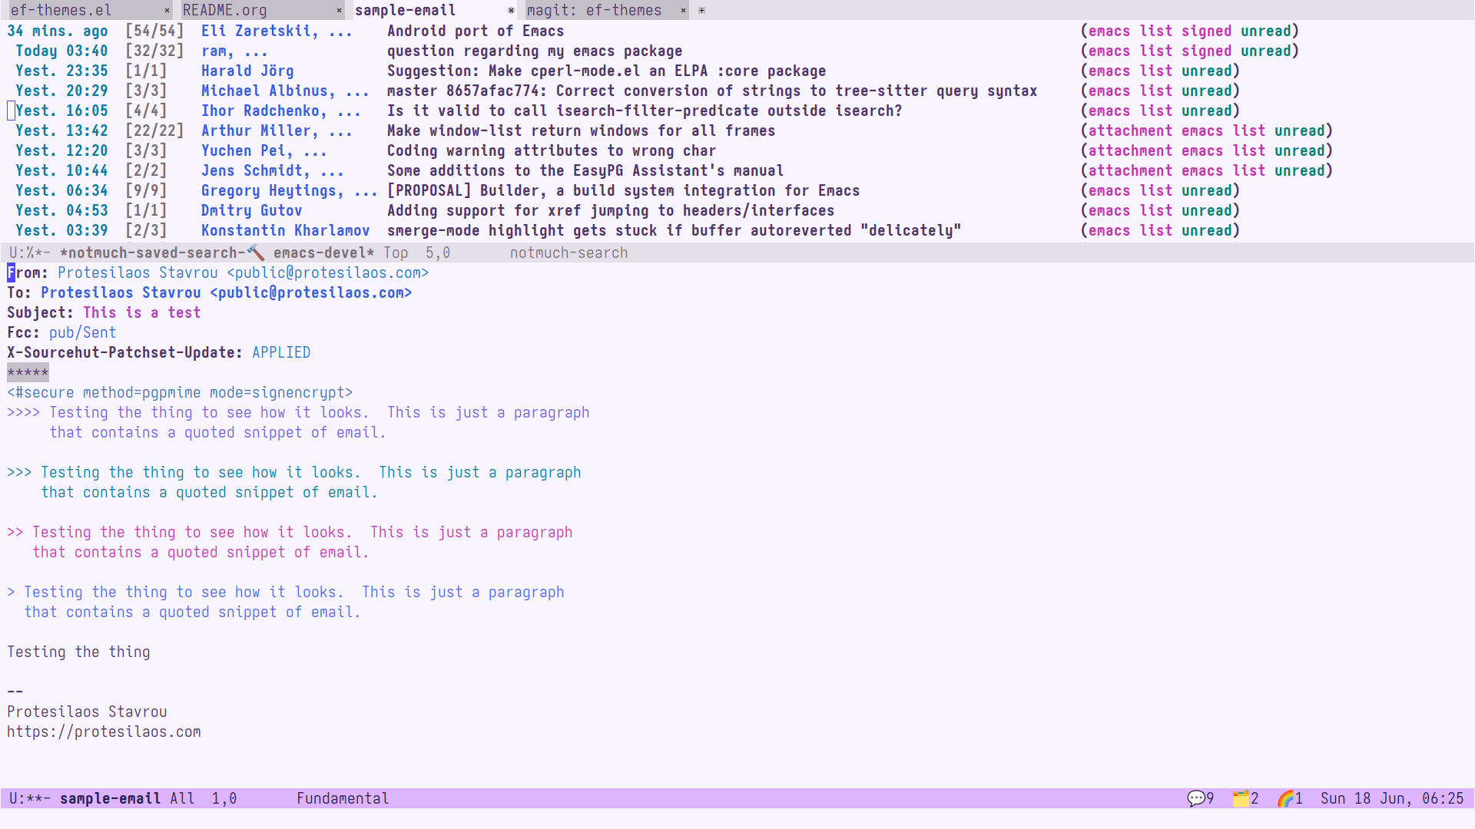Click the ***** header separator line
This screenshot has height=829, width=1475.
(x=28, y=372)
